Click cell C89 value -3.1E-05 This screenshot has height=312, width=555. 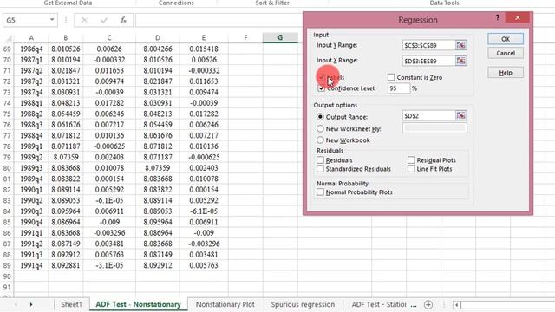click(109, 265)
